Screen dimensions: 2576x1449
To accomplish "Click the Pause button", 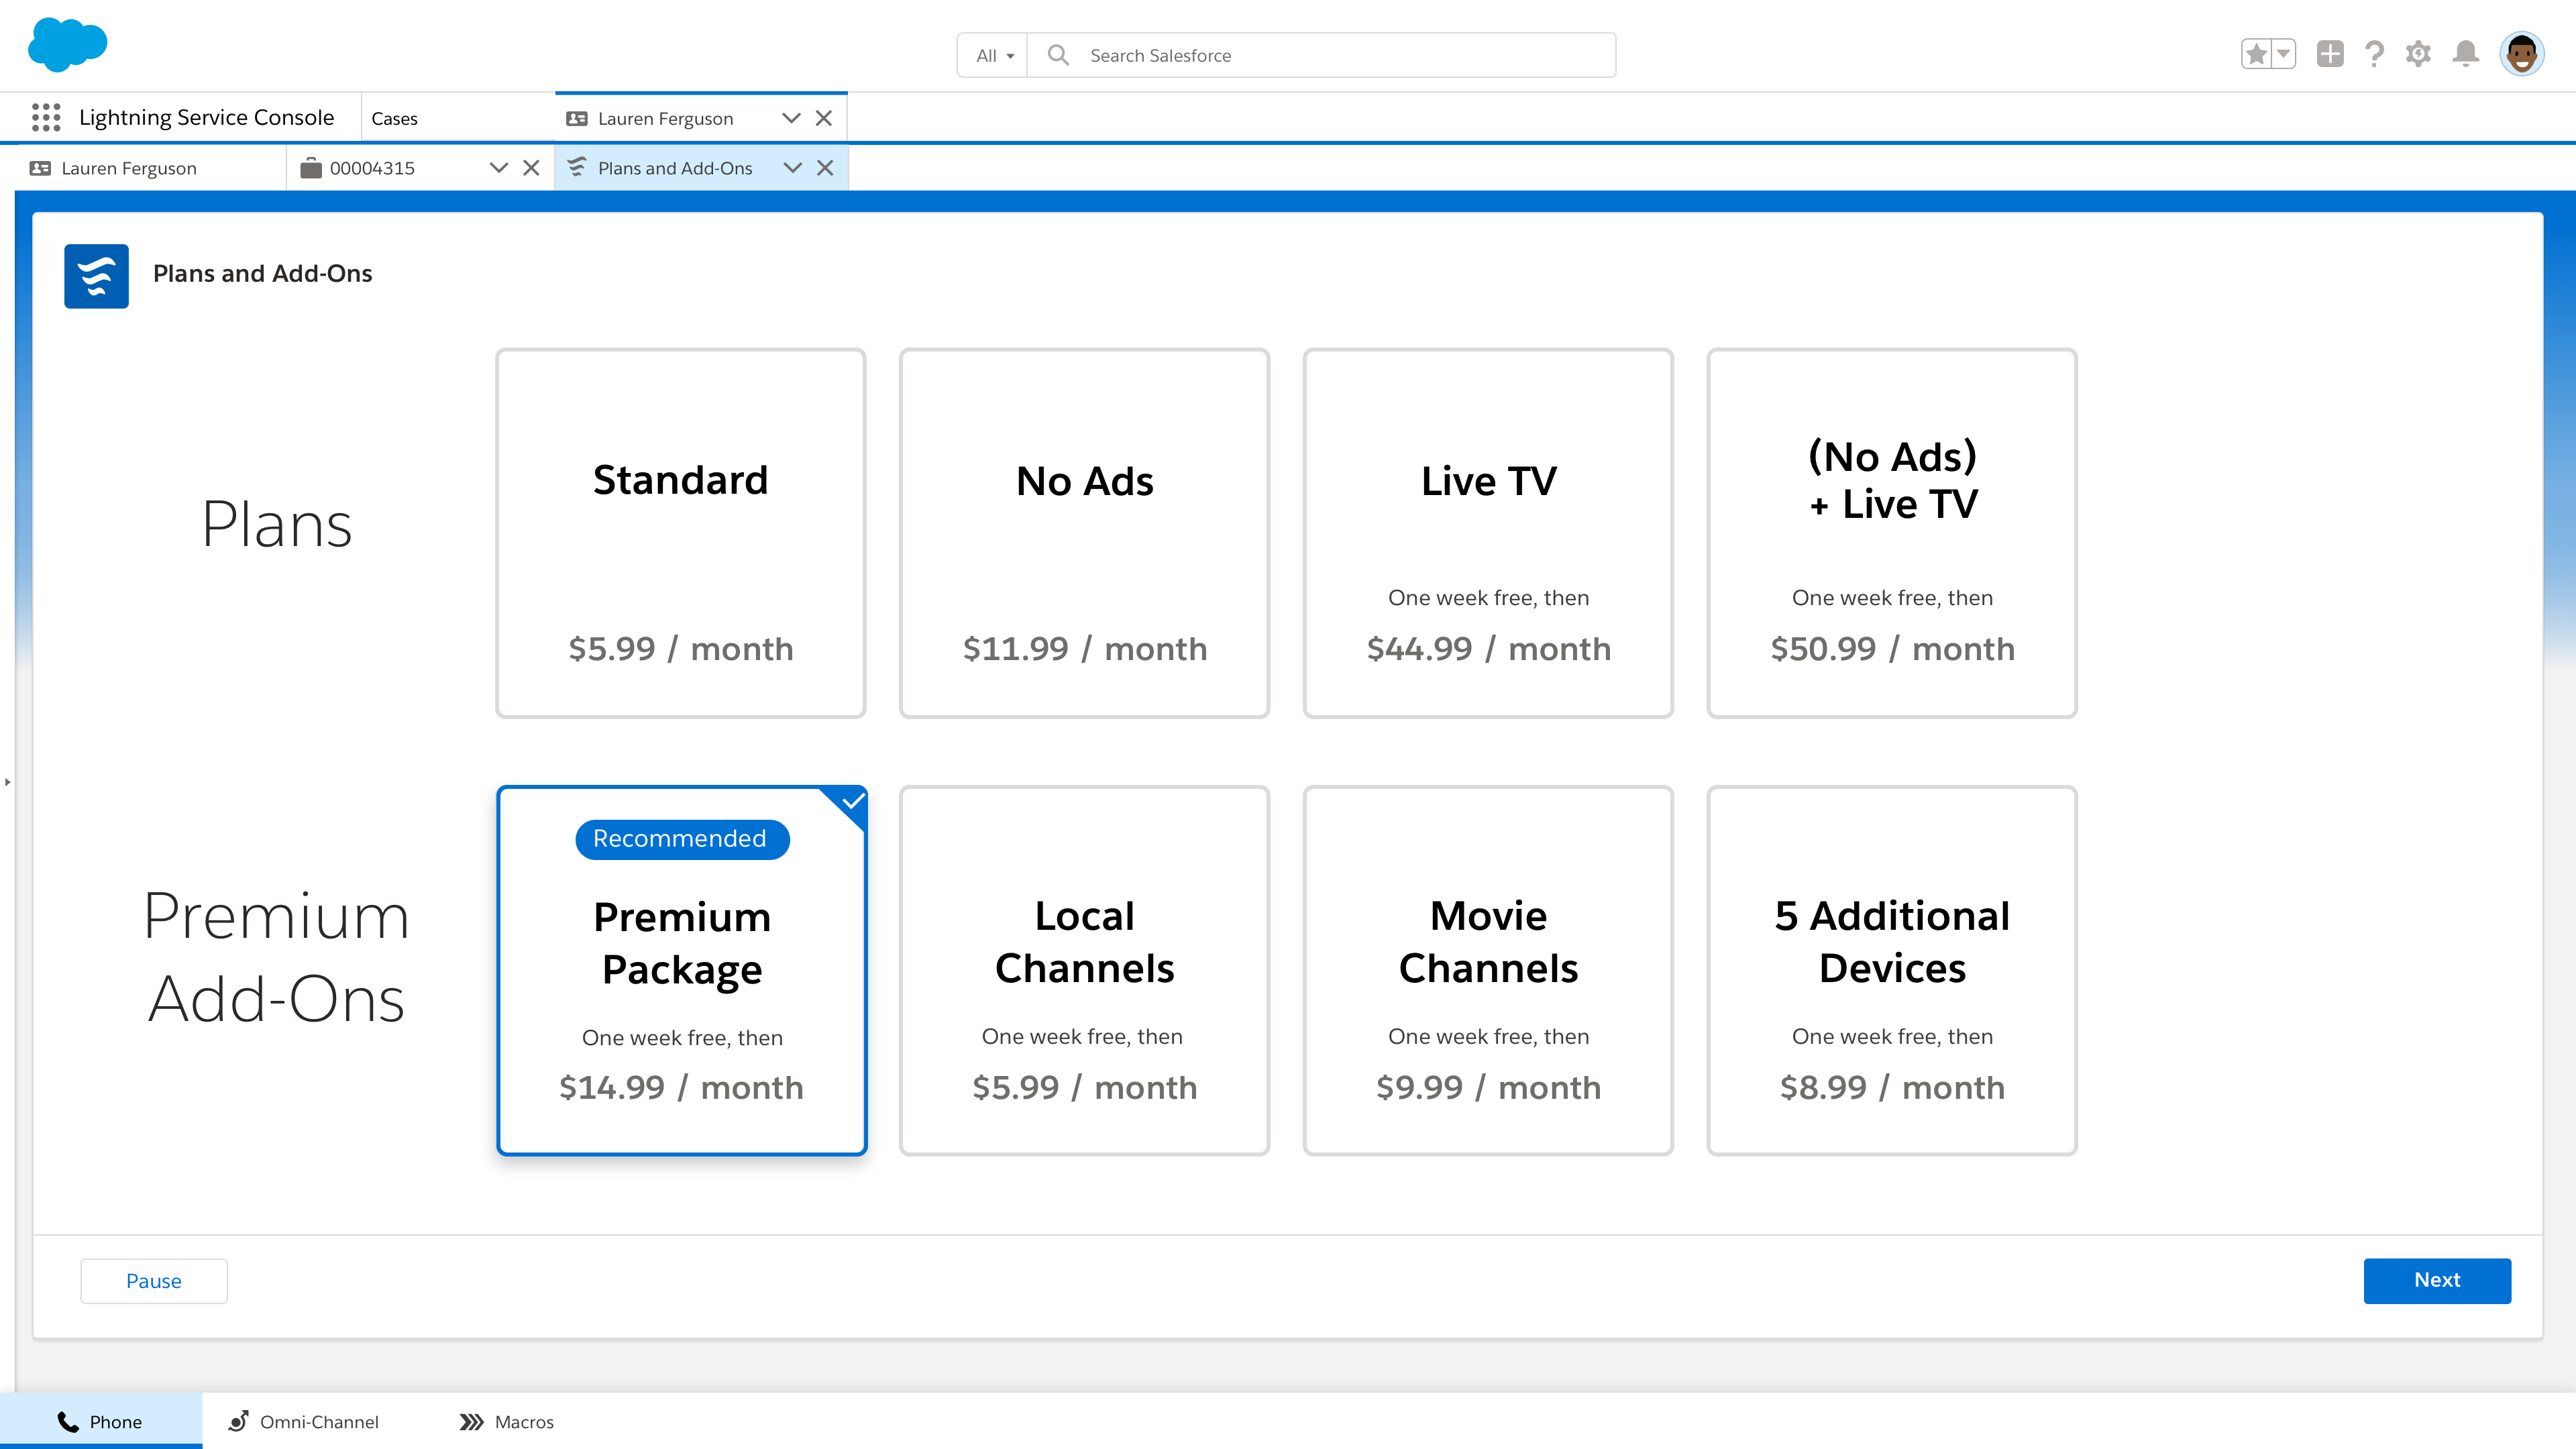I will coord(154,1281).
